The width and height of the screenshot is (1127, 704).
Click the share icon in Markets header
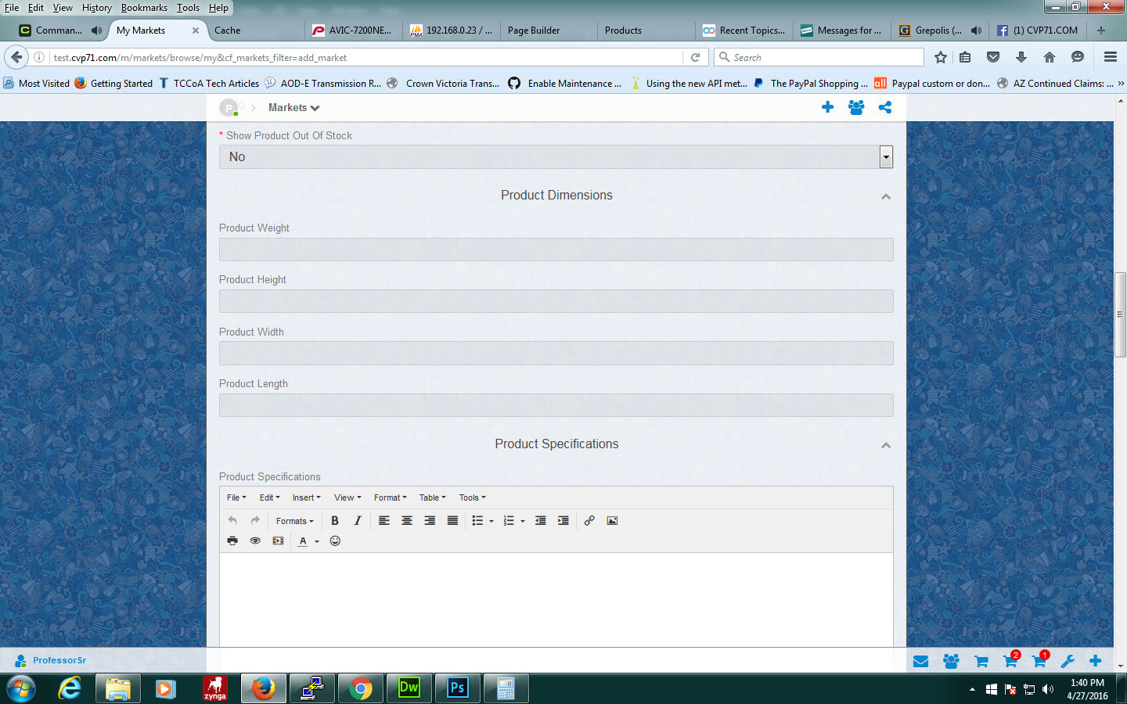(884, 108)
